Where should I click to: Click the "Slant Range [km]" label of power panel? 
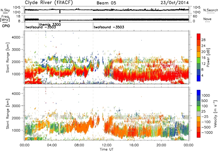(8, 58)
